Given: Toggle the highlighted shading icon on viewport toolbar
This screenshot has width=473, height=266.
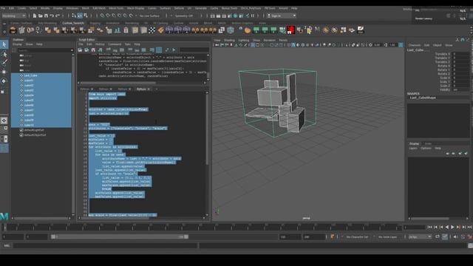Looking at the screenshot, I should point(293,45).
